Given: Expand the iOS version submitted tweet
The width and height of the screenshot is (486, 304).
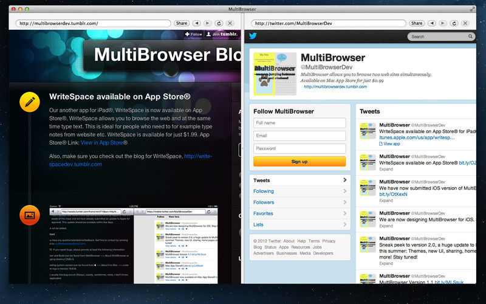Looking at the screenshot, I should 386,201.
